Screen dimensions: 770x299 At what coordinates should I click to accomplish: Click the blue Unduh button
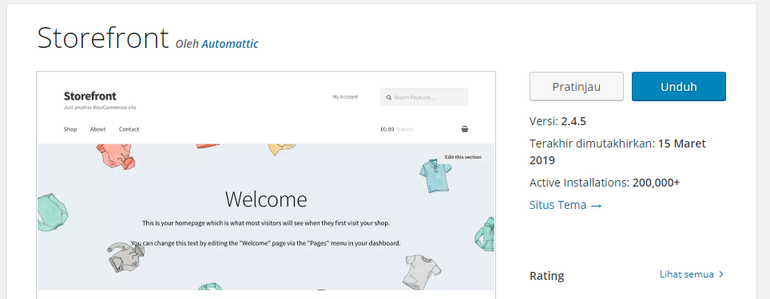(679, 87)
